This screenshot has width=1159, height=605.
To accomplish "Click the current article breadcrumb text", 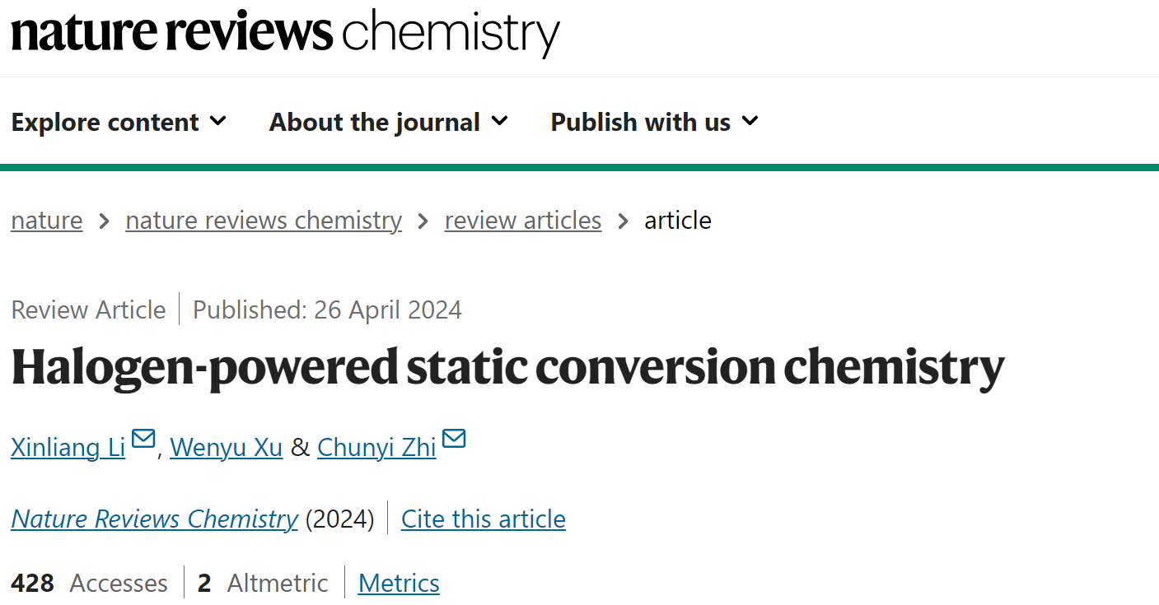I will pyautogui.click(x=678, y=221).
